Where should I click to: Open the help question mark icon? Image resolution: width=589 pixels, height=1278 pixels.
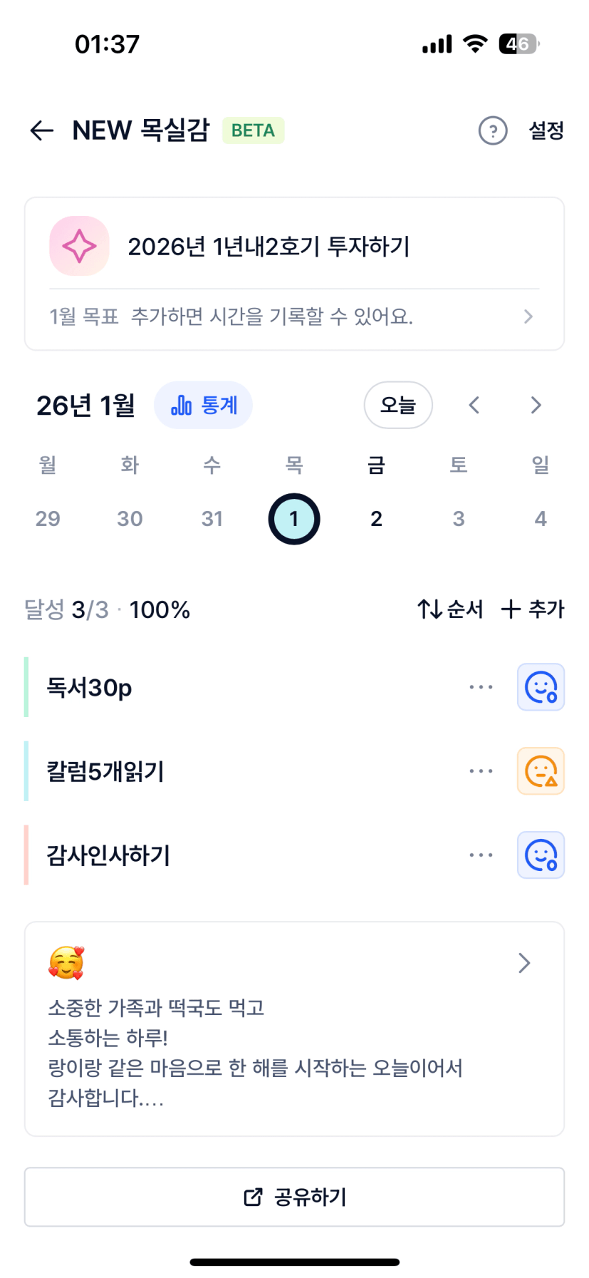(492, 130)
